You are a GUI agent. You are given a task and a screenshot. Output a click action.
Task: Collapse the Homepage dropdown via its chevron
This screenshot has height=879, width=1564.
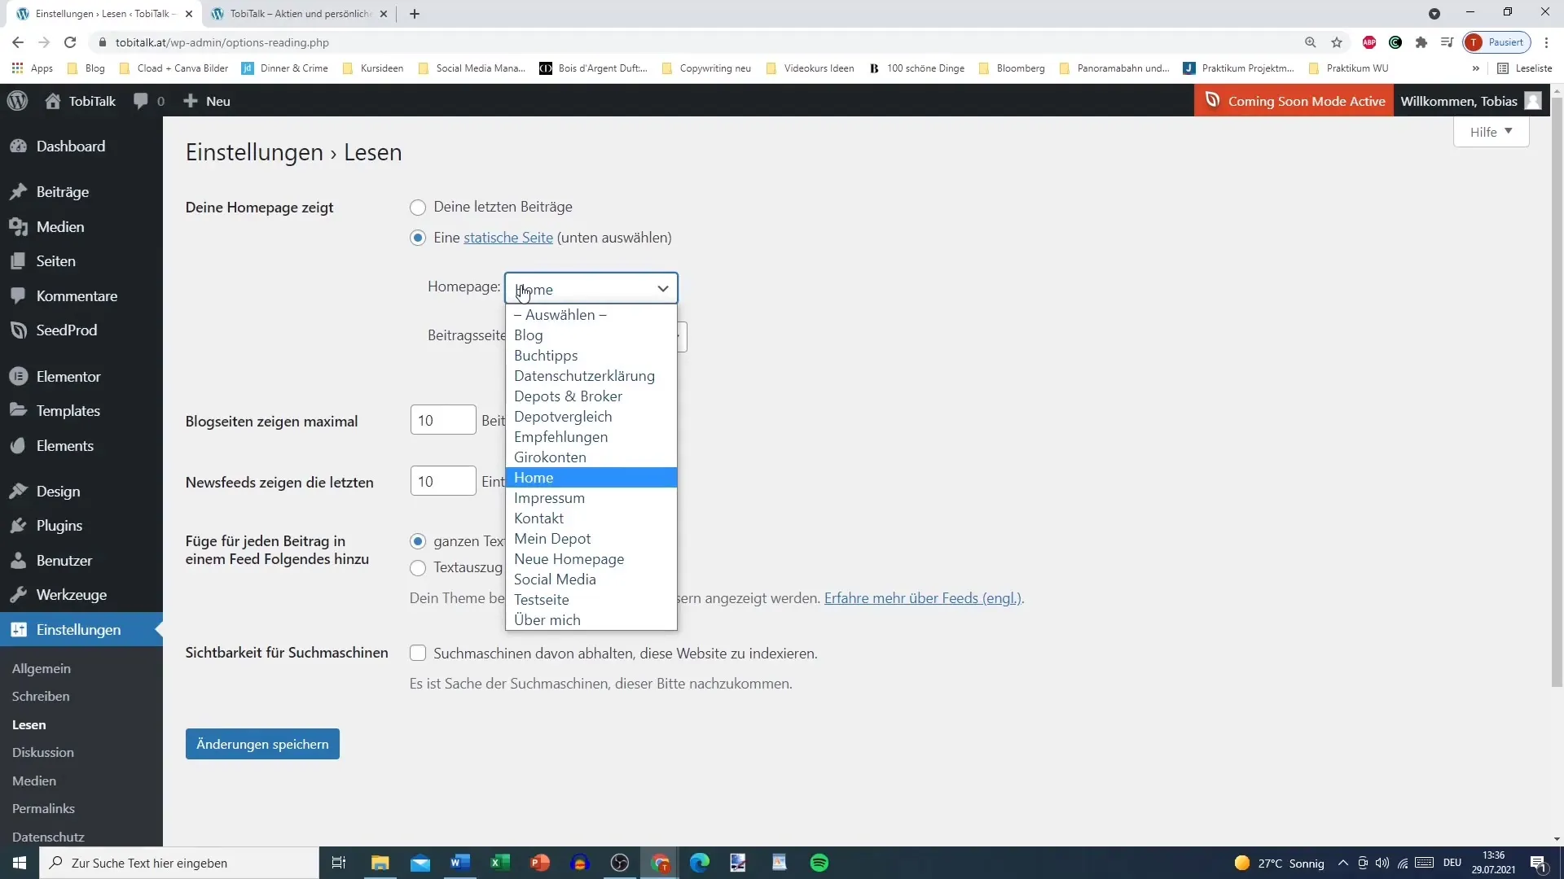pyautogui.click(x=662, y=289)
